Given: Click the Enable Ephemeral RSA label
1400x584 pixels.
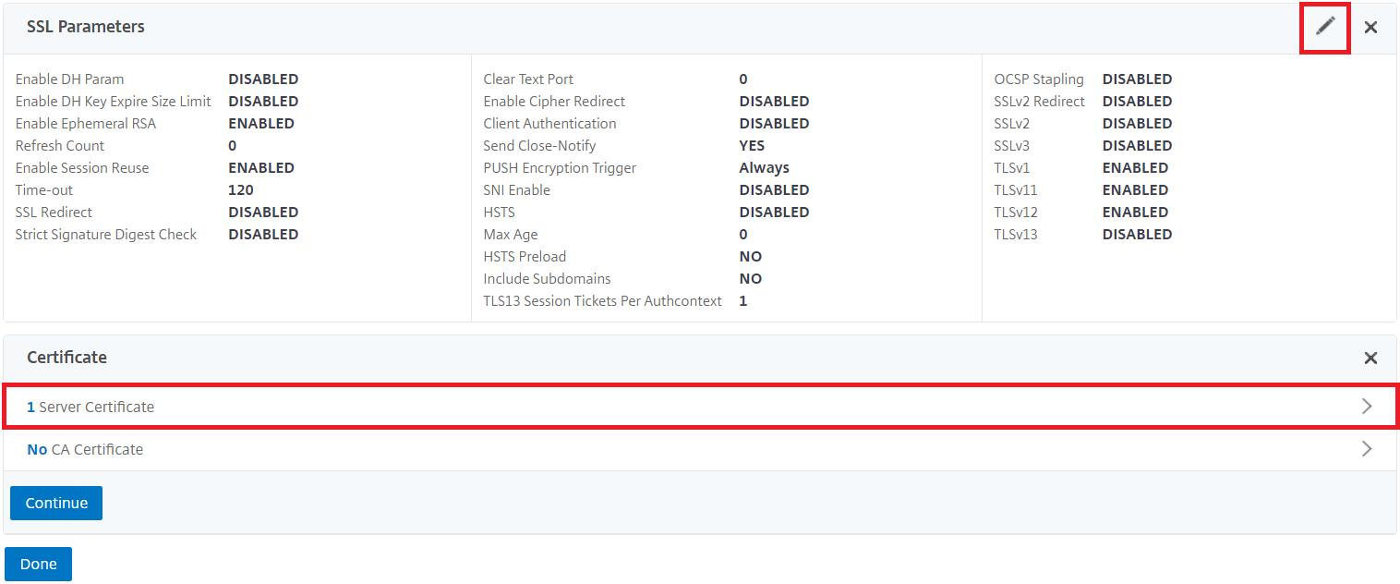Looking at the screenshot, I should [x=86, y=124].
